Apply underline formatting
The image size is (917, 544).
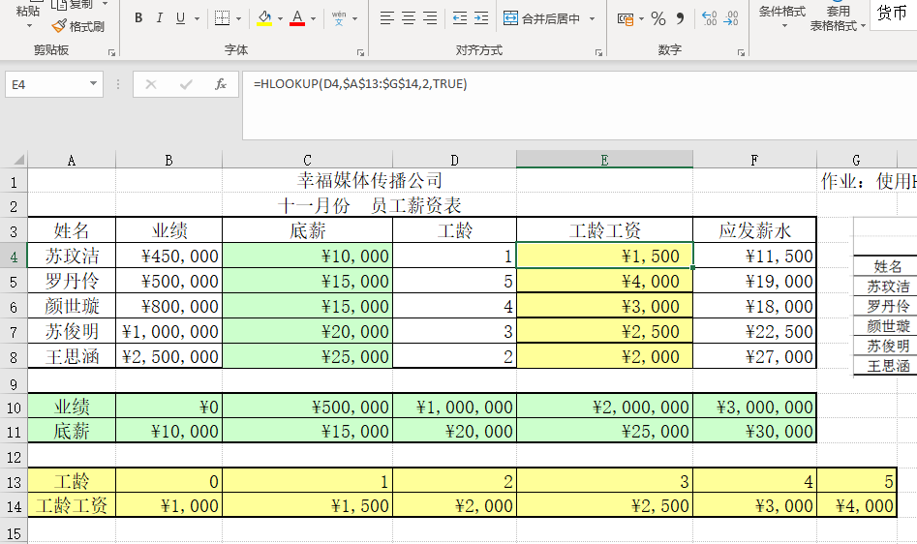(x=180, y=18)
